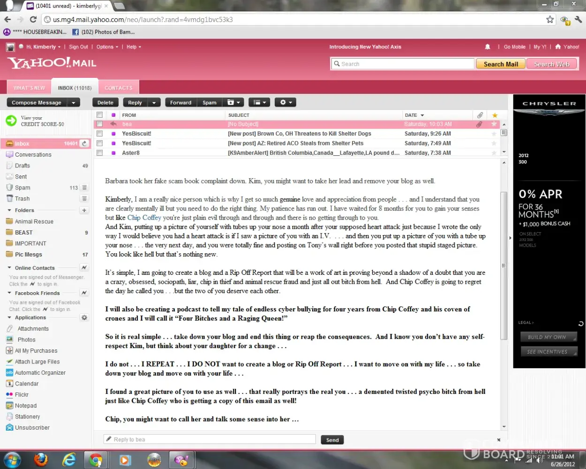The height and width of the screenshot is (469, 586).
Task: Collapse the Facebook Friends section
Action: tap(9, 293)
